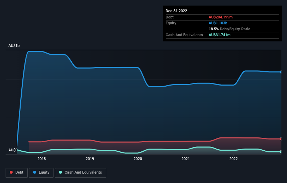
Task: Click the AU$31.741m cash value
Action: (x=220, y=35)
